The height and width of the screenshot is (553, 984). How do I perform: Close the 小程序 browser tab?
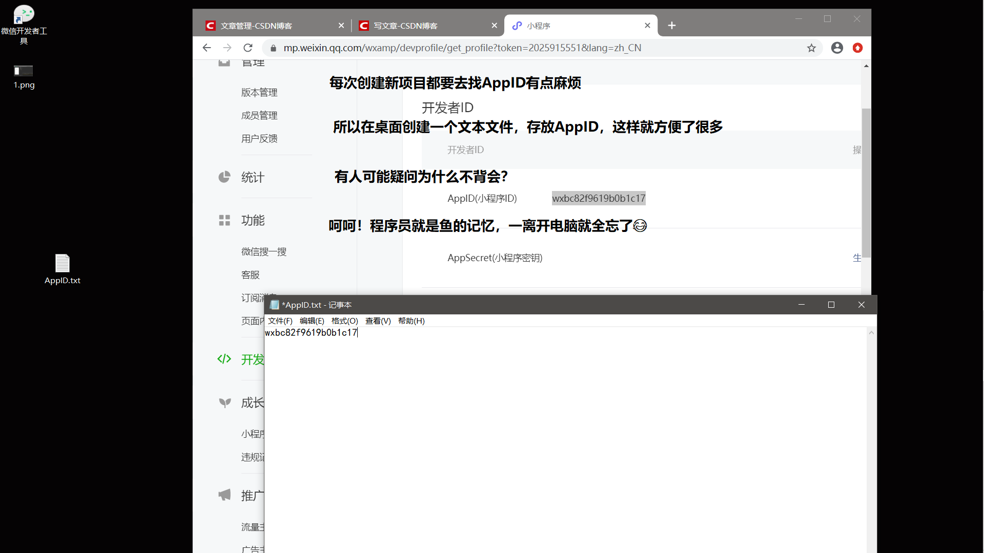coord(647,26)
